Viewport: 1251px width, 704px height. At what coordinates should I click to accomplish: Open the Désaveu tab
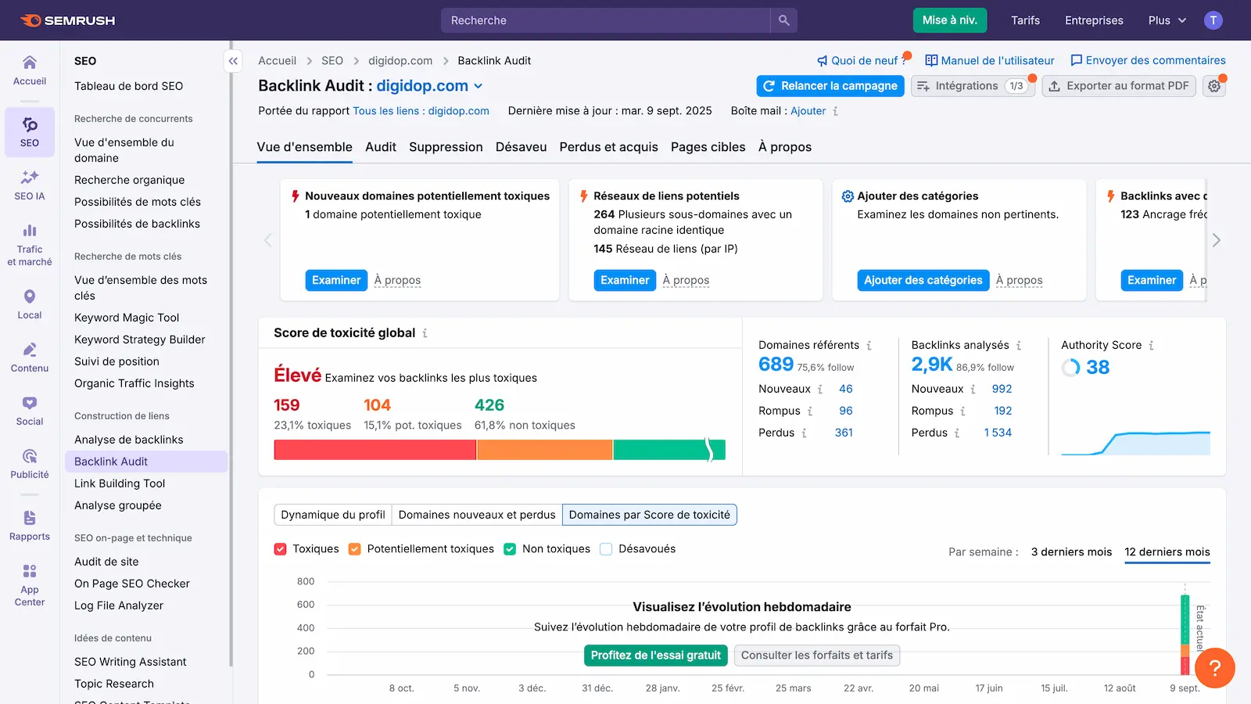point(521,147)
